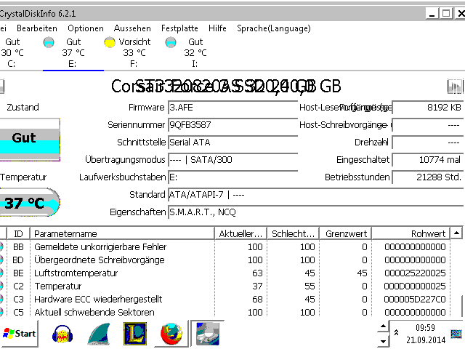Sort by the Aktueller column header
Screen dimensions: 465x349
(x=240, y=234)
